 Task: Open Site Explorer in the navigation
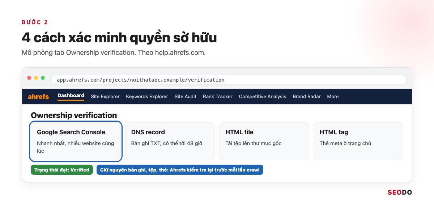coord(105,96)
